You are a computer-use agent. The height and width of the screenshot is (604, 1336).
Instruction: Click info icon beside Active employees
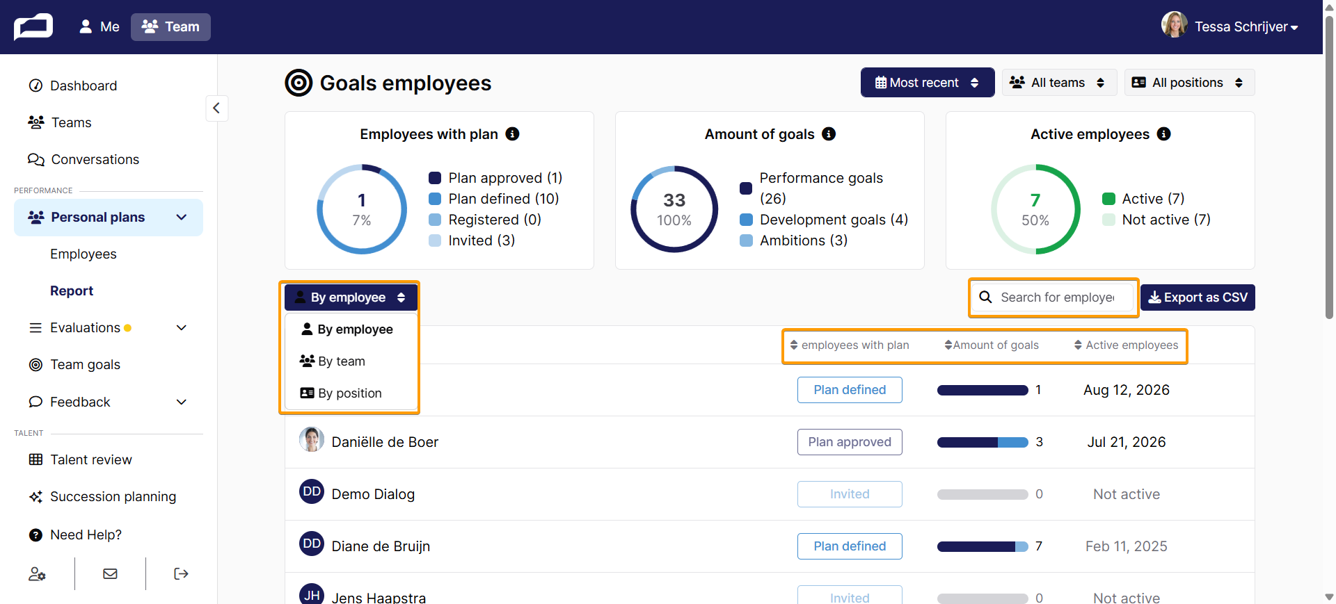pos(1164,134)
